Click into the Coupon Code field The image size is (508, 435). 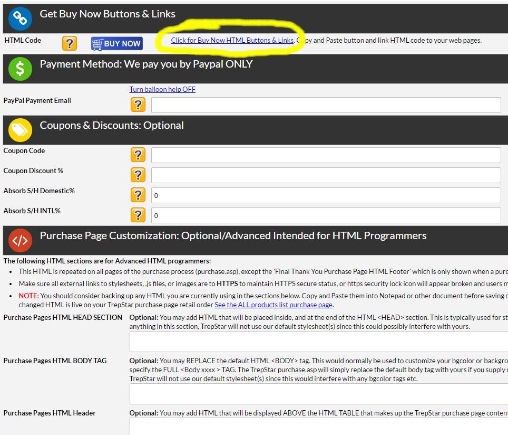click(326, 155)
